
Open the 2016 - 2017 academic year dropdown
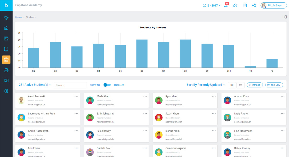(211, 5)
